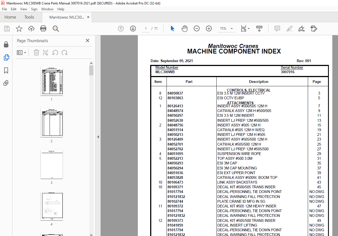Click the MACHINE COMPONENT INDEX heading
The width and height of the screenshot is (338, 236).
click(x=234, y=51)
